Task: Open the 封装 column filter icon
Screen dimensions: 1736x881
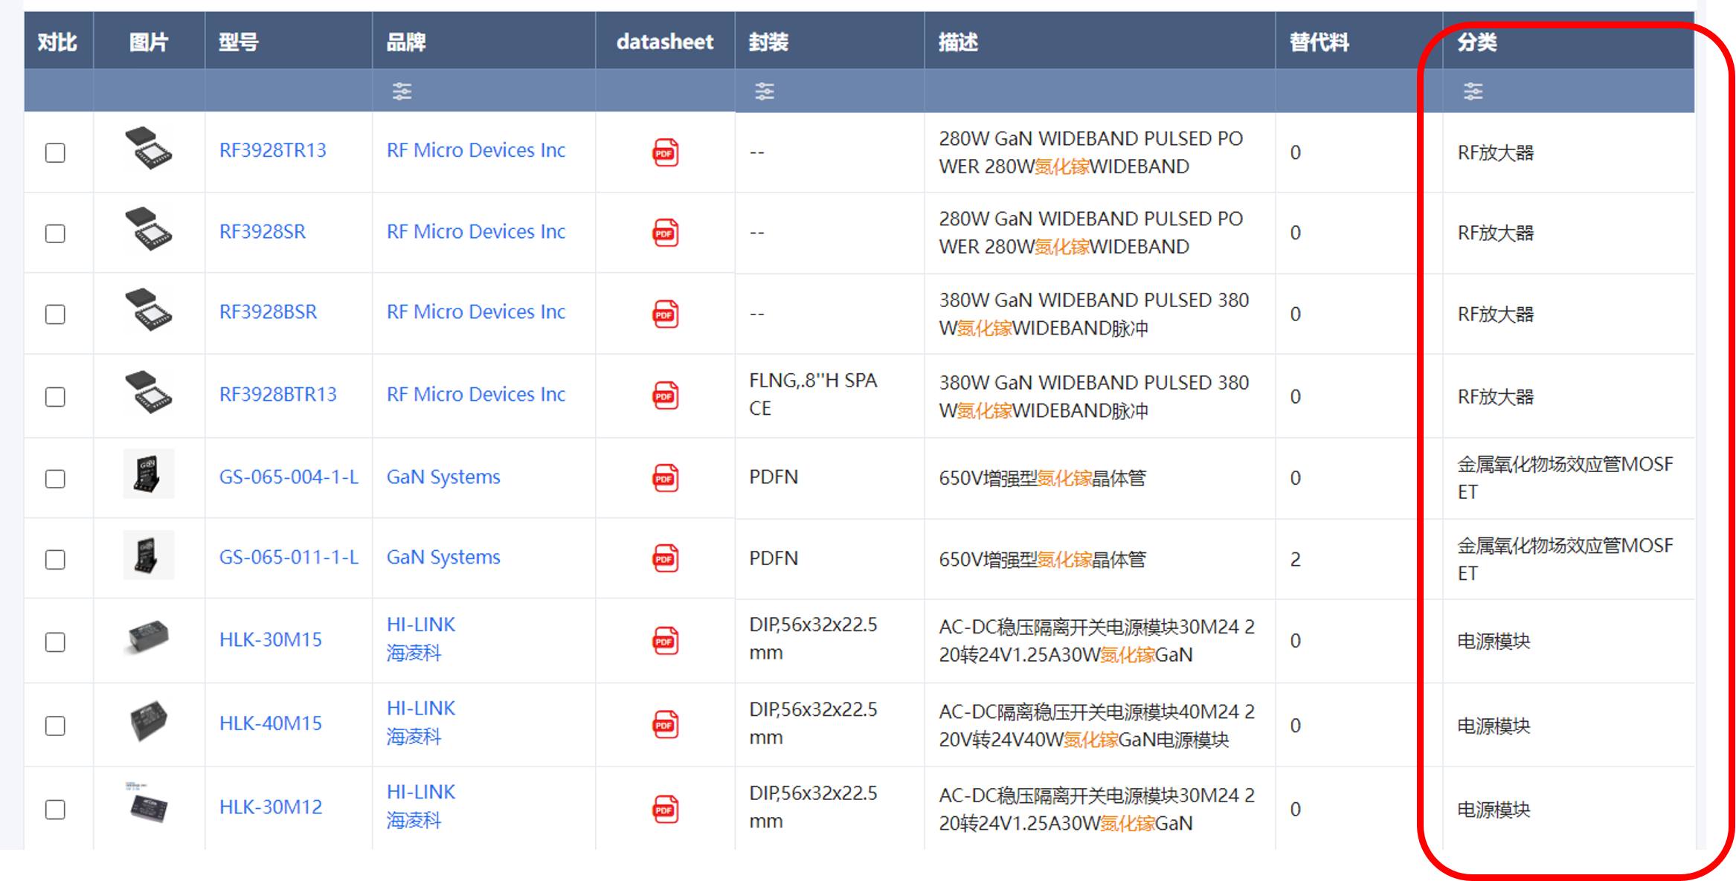Action: pos(764,91)
